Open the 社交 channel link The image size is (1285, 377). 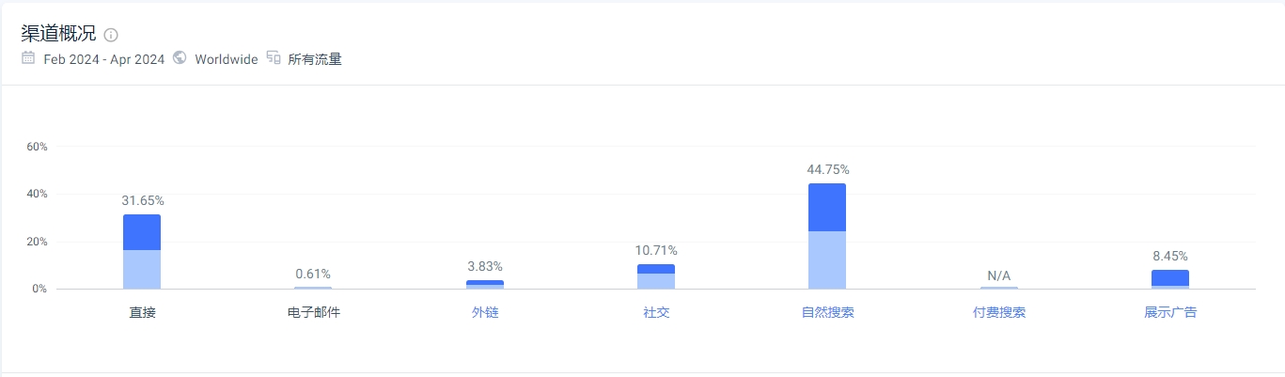[x=656, y=312]
